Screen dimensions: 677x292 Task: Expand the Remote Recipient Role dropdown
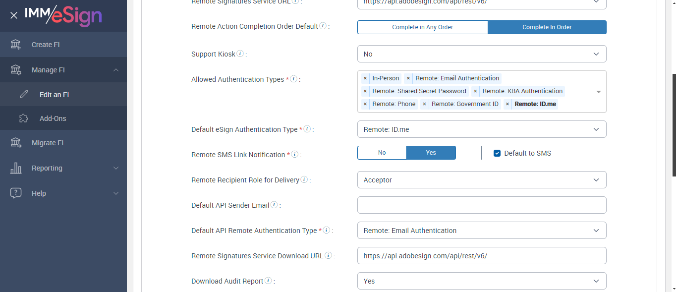(481, 180)
